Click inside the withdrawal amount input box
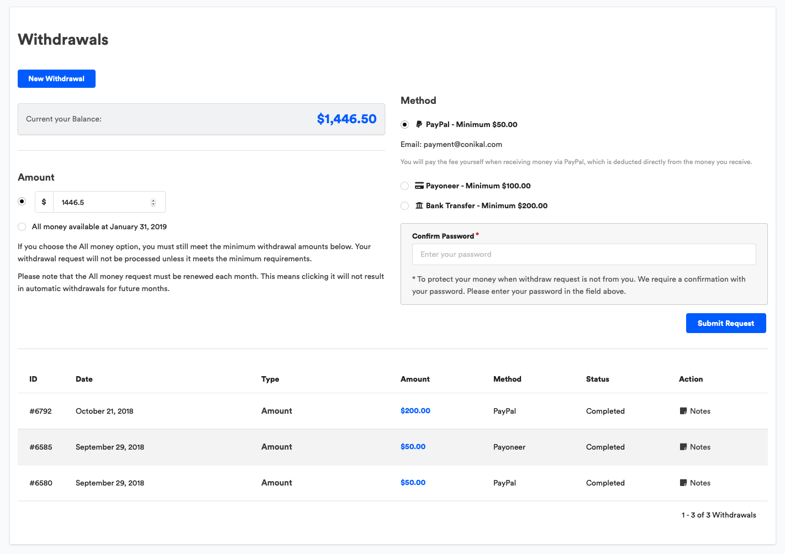Image resolution: width=785 pixels, height=554 pixels. pyautogui.click(x=99, y=202)
